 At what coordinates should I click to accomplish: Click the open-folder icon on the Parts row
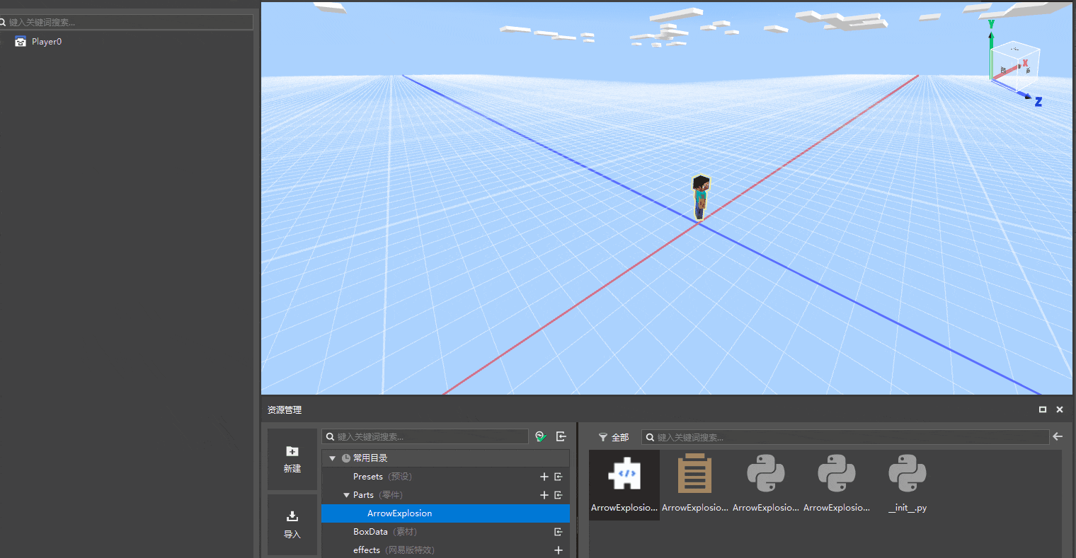click(x=559, y=495)
